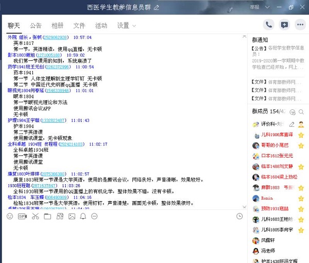Open the three-dots more options button
309x263 pixels.
(300, 24)
